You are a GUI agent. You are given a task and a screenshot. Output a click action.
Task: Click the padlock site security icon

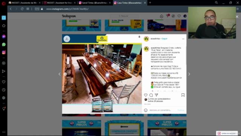tap(42, 9)
